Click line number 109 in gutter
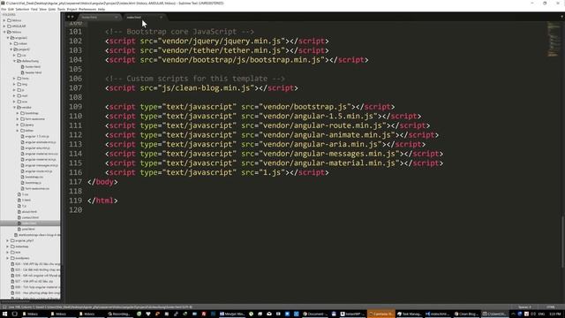565x318 pixels. click(x=75, y=107)
